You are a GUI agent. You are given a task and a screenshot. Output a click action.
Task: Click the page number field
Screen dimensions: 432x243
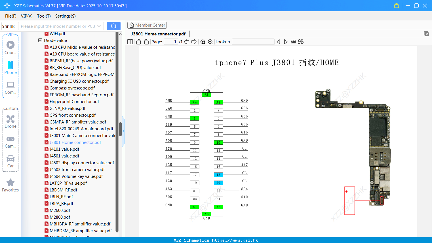pyautogui.click(x=171, y=42)
